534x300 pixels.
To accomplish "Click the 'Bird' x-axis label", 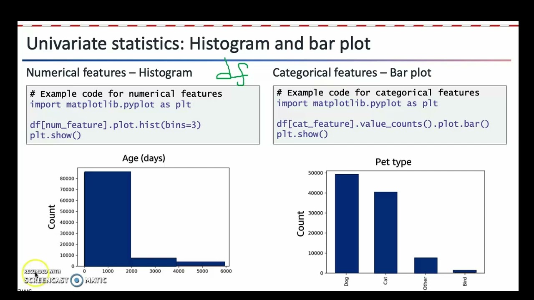I will click(465, 282).
